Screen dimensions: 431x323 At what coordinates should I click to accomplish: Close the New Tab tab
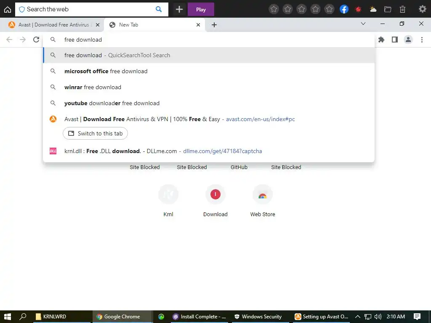click(x=198, y=25)
